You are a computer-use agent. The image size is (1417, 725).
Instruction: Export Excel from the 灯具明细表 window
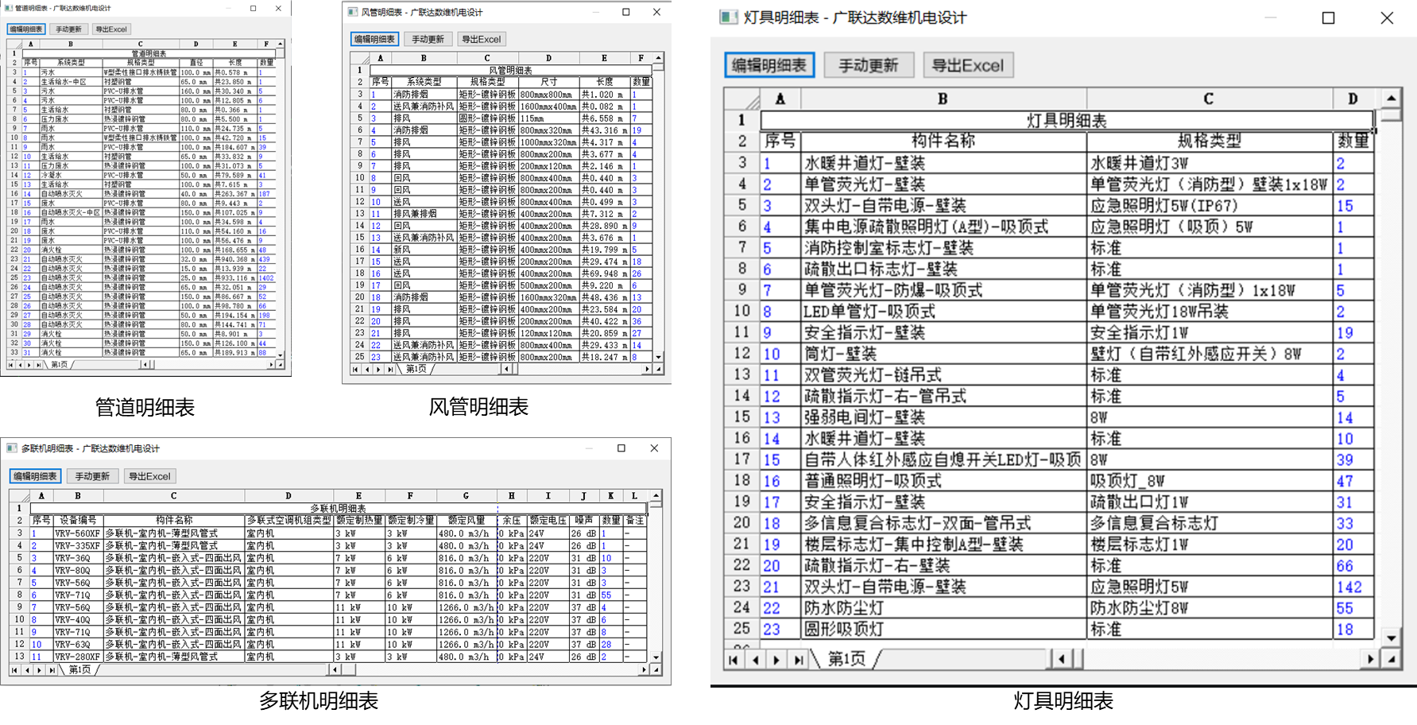[967, 65]
